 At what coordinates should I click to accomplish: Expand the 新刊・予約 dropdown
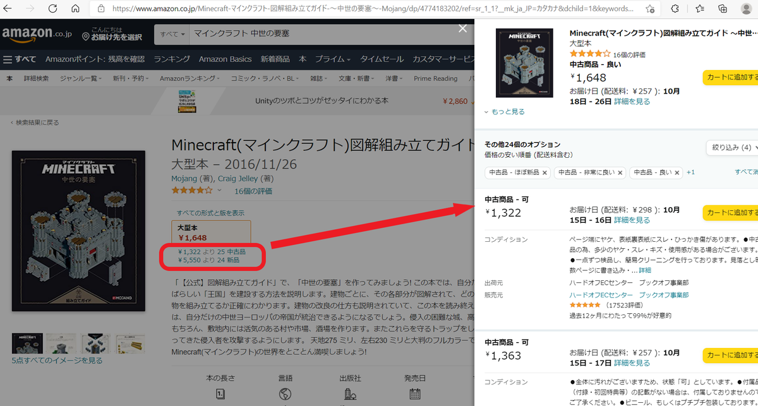pyautogui.click(x=131, y=78)
